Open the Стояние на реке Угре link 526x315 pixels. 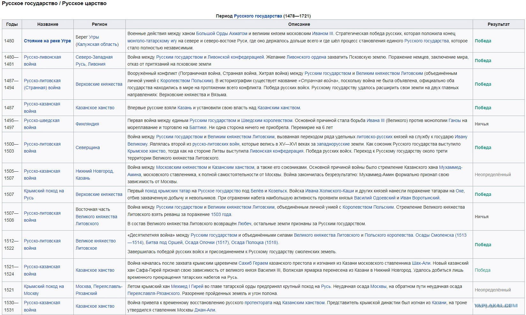tap(47, 41)
